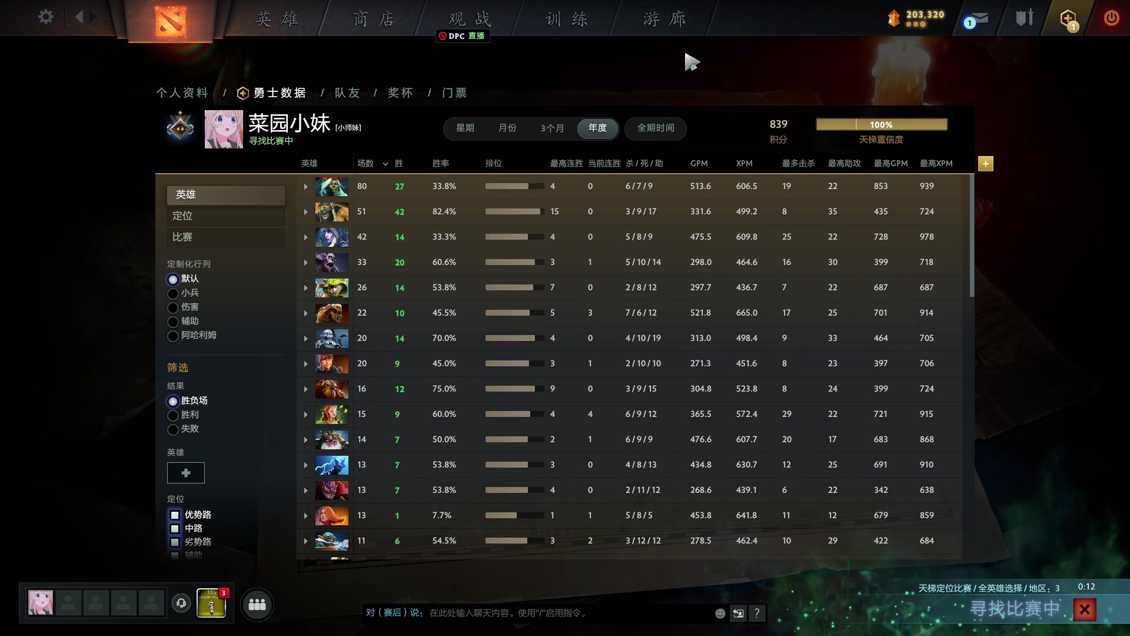Open the settings gear icon

point(45,17)
